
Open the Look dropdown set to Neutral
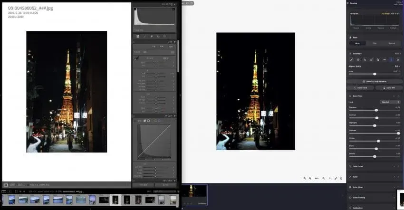tap(390, 102)
